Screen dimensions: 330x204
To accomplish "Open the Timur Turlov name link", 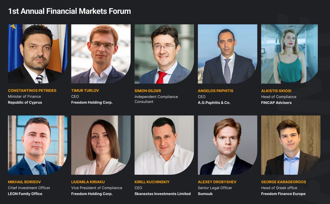I will click(85, 90).
